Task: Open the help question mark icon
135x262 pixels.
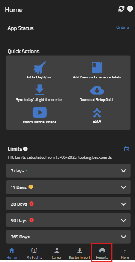Action: [130, 9]
